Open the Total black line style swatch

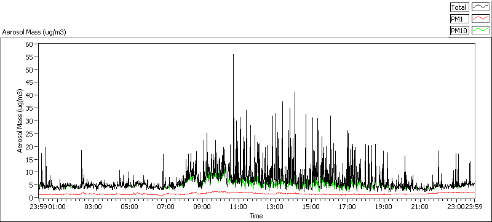481,7
